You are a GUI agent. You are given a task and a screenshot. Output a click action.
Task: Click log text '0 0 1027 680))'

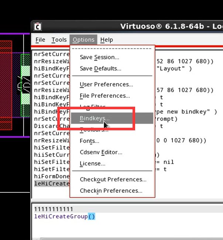pos(181,140)
